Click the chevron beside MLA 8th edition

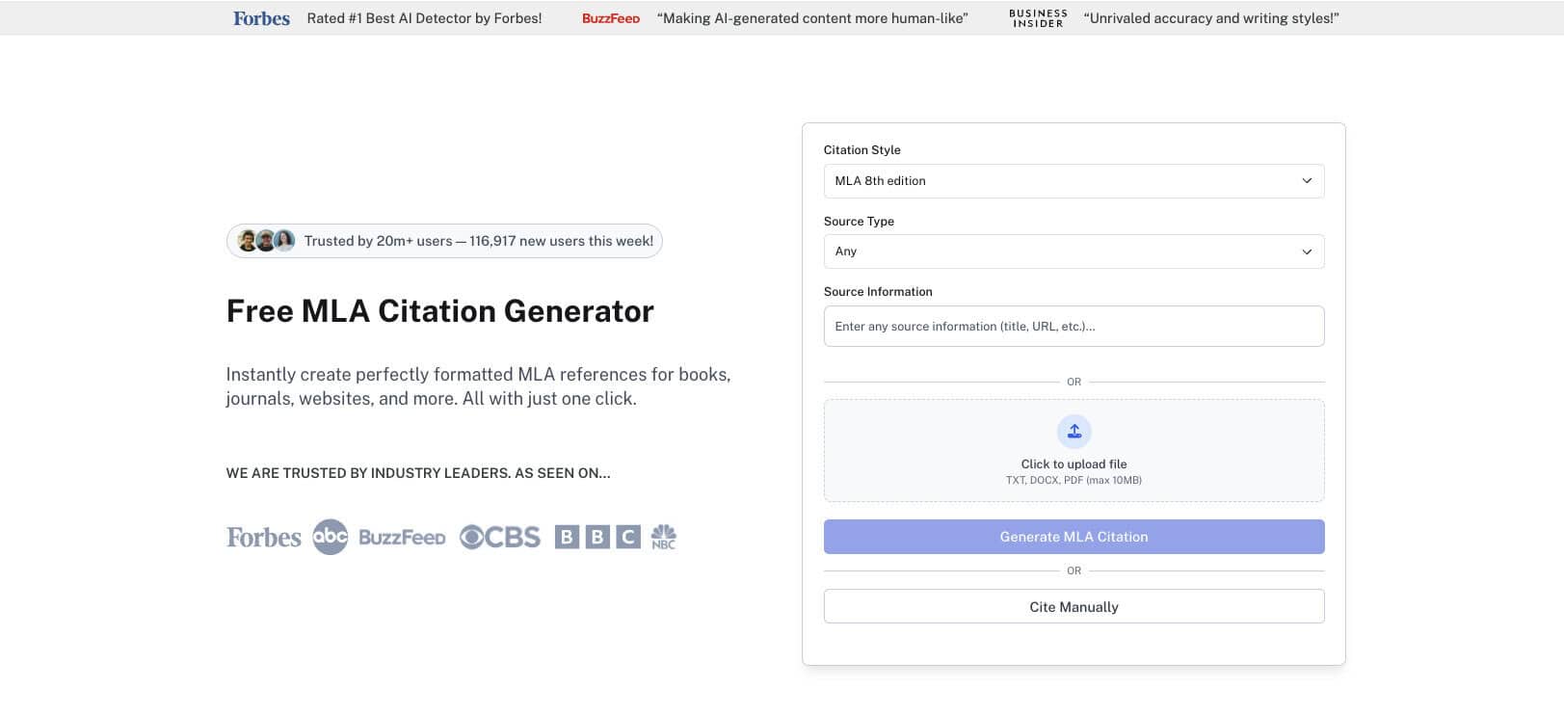(1307, 181)
